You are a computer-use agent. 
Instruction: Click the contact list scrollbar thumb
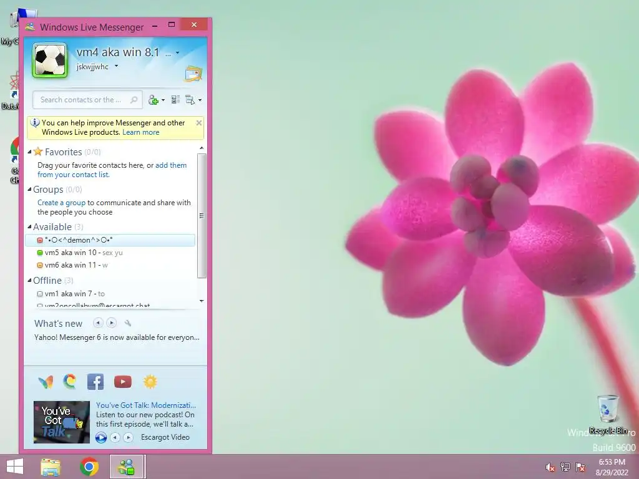(202, 215)
